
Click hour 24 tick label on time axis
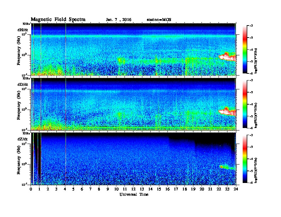(236, 189)
